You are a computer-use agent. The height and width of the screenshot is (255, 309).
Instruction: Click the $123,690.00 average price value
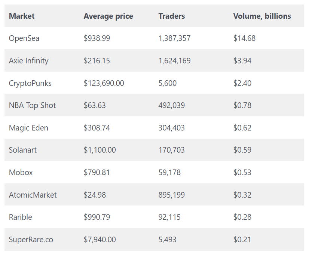coord(104,83)
